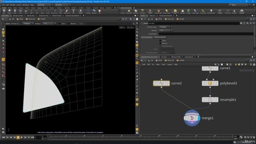Select the Grid shelf tool
This screenshot has width=256, height=144.
[x=26, y=12]
